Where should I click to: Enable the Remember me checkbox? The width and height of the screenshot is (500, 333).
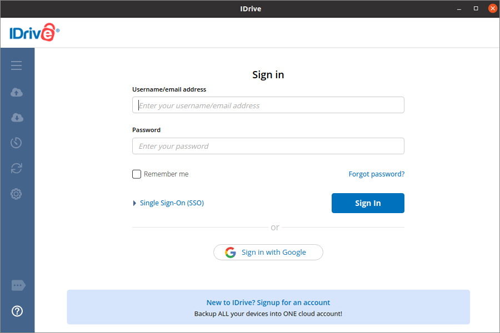[137, 174]
